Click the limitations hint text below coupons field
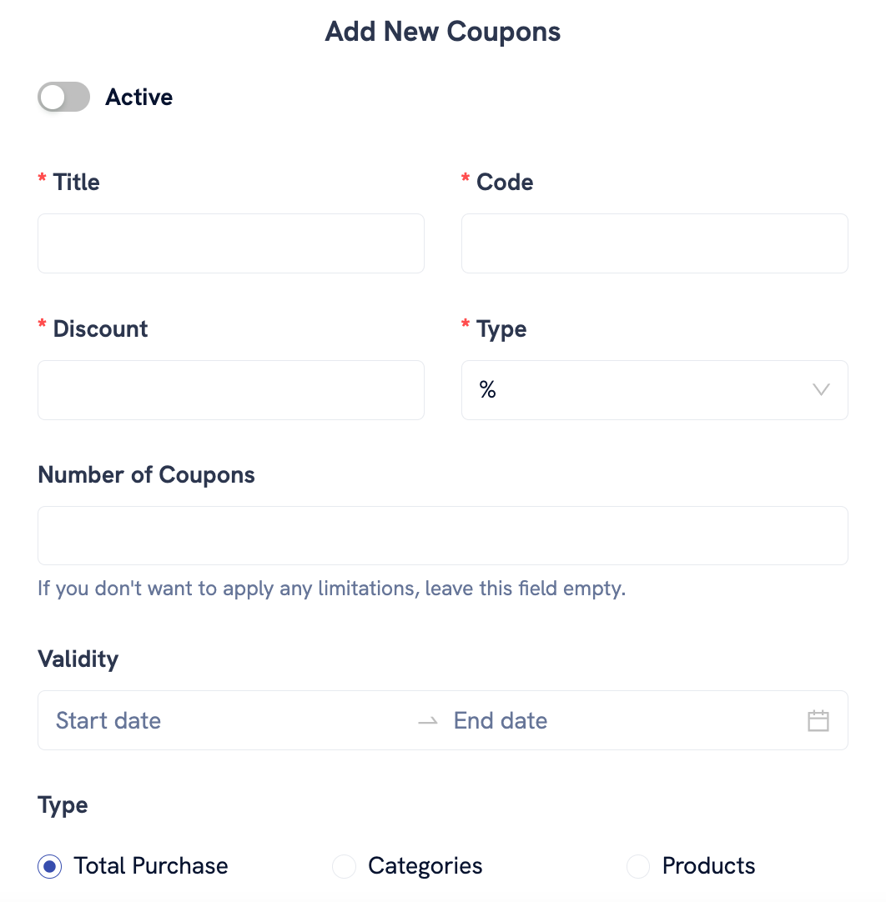 [331, 589]
